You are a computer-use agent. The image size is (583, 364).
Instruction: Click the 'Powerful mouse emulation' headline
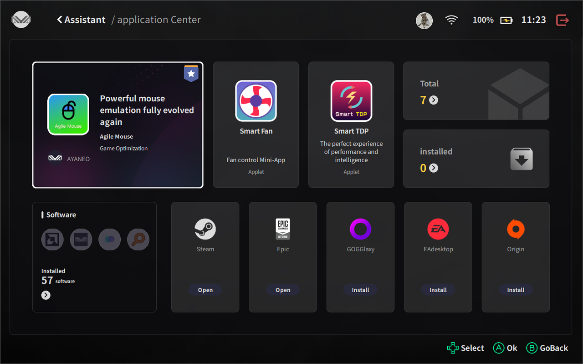tap(147, 110)
